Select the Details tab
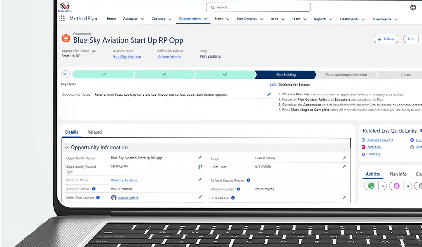The height and width of the screenshot is (247, 422). tap(72, 132)
